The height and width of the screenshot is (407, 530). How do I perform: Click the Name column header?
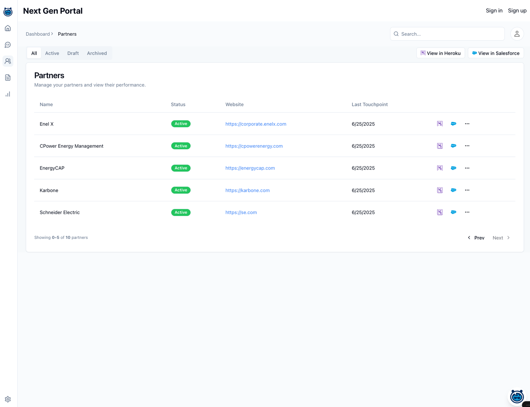[46, 105]
